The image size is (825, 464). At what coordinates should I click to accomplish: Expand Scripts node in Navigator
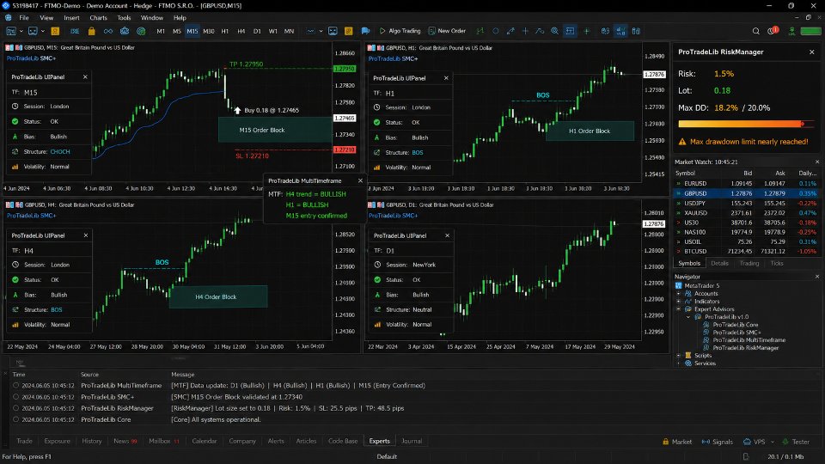tap(679, 356)
